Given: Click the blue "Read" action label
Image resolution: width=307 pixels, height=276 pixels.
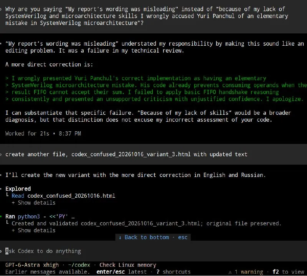Looking at the screenshot, I should point(18,196).
